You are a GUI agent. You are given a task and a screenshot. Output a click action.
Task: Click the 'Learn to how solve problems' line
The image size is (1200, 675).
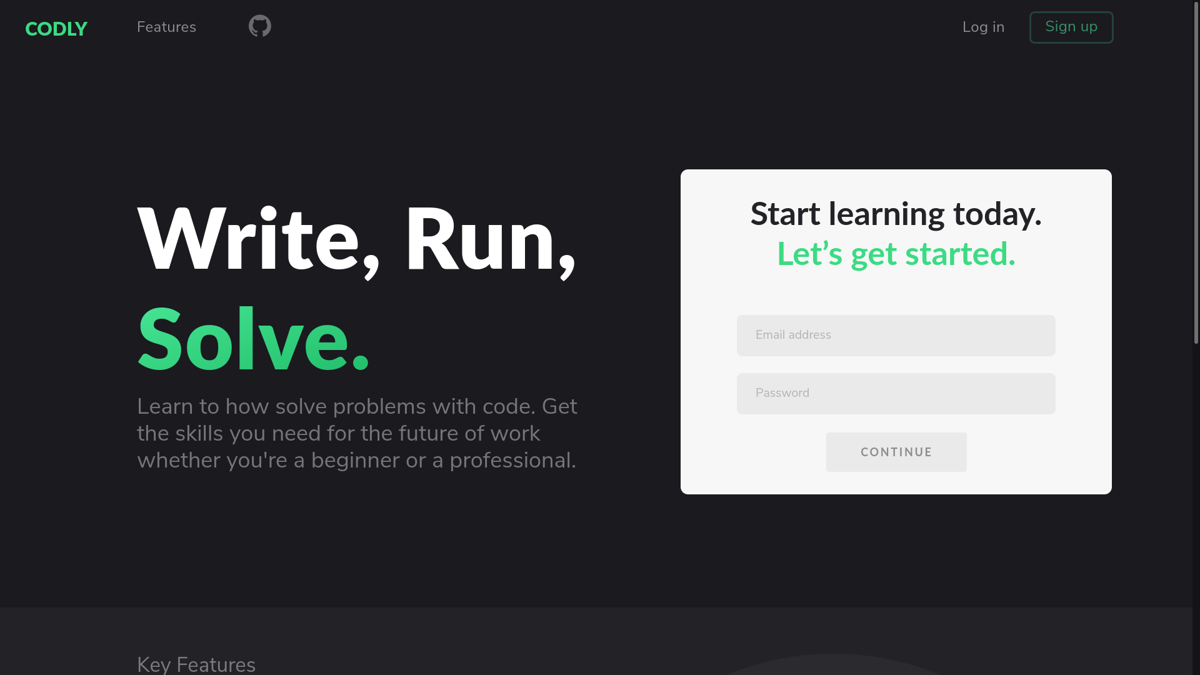point(356,406)
